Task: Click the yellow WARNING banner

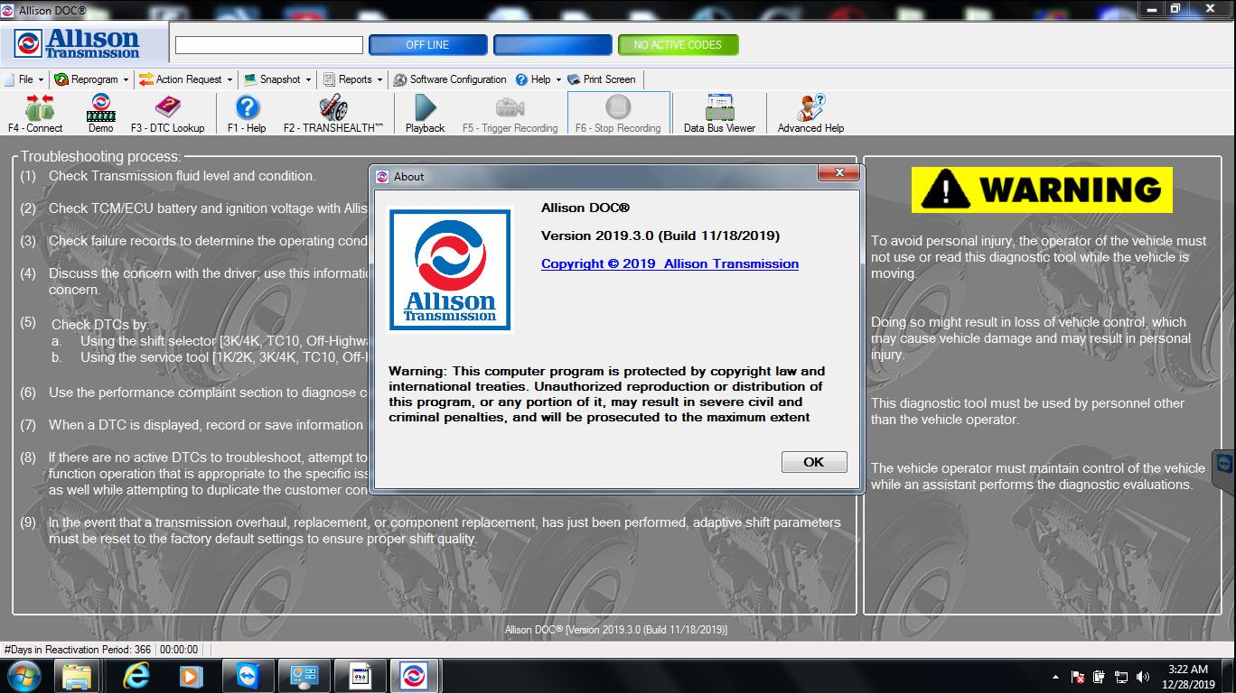Action: tap(1042, 189)
